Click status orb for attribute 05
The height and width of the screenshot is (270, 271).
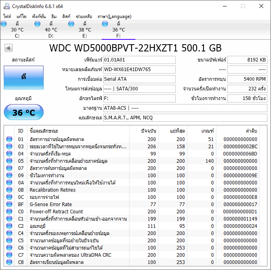click(9, 161)
